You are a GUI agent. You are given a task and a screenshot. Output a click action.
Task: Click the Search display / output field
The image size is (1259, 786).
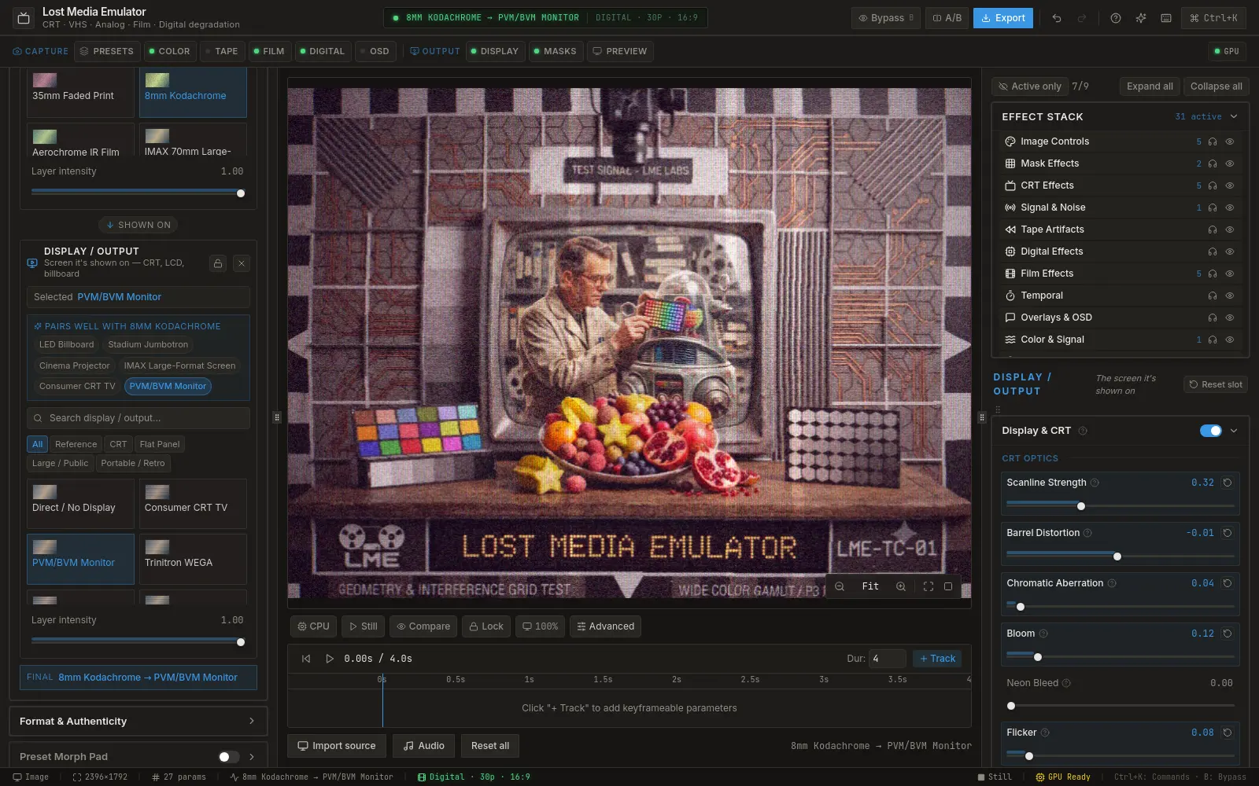point(138,418)
